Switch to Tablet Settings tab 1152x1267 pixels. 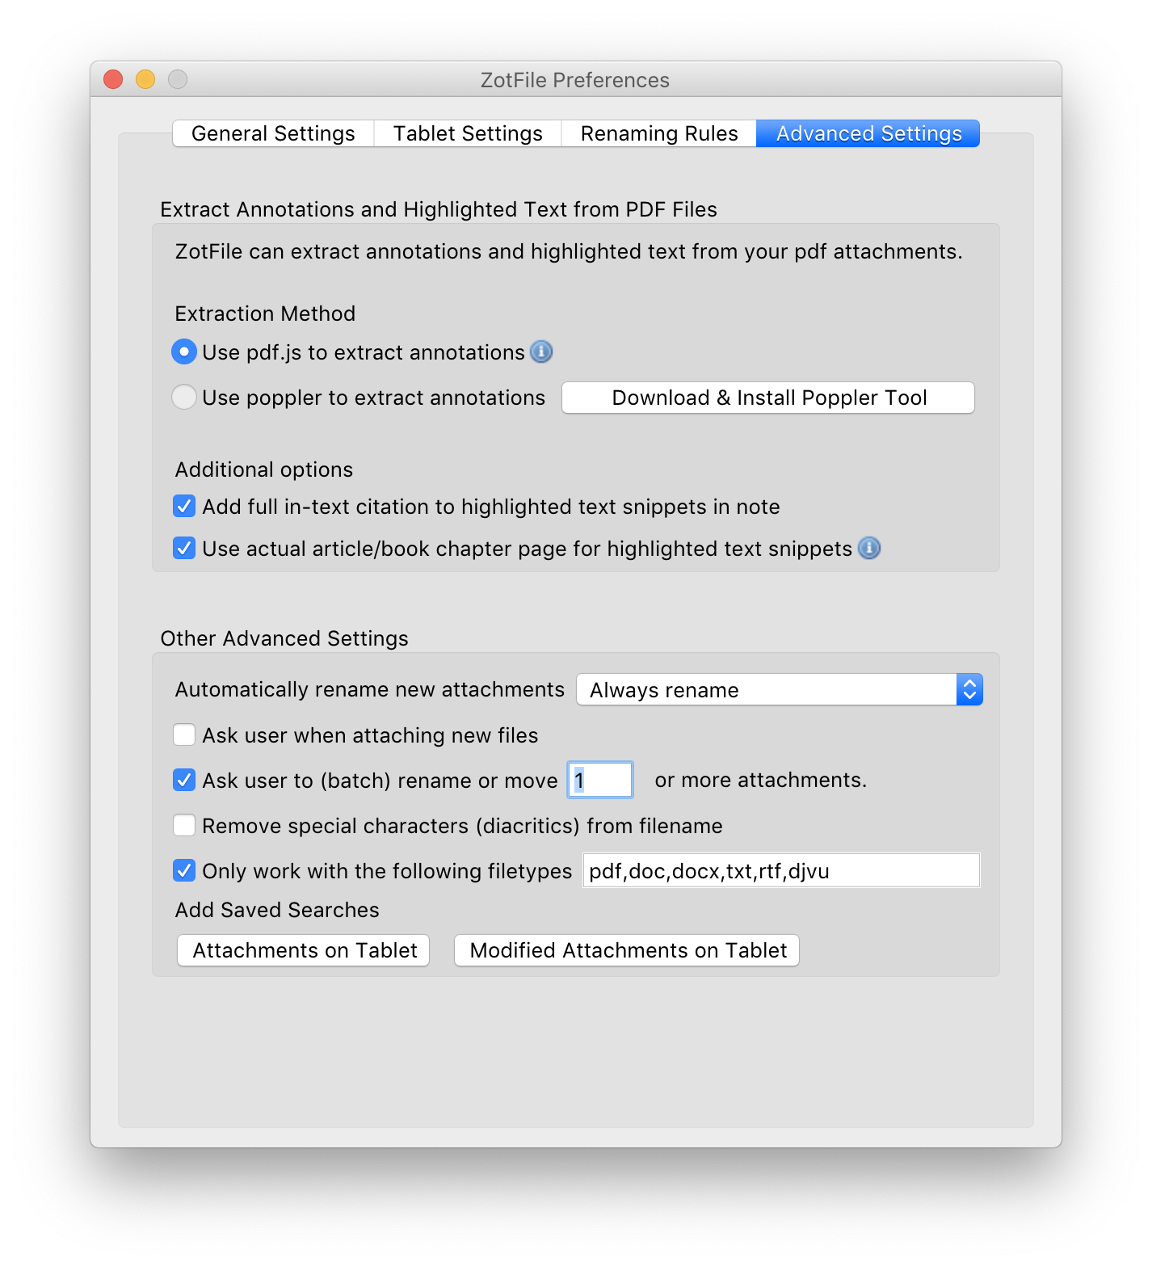pos(468,133)
